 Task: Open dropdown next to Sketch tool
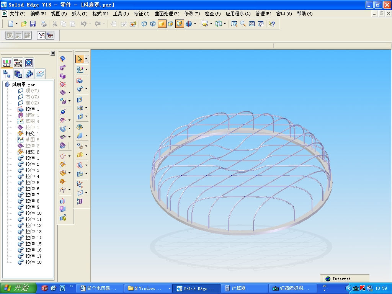[x=86, y=70]
